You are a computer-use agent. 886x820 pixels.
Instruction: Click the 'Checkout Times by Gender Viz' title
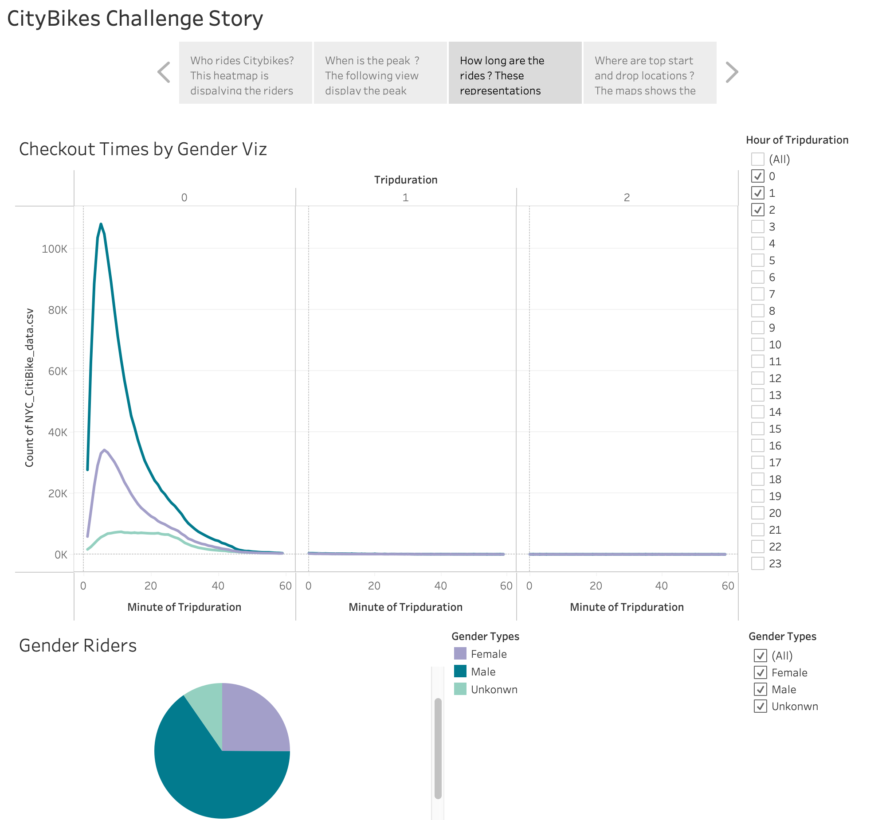pos(143,149)
